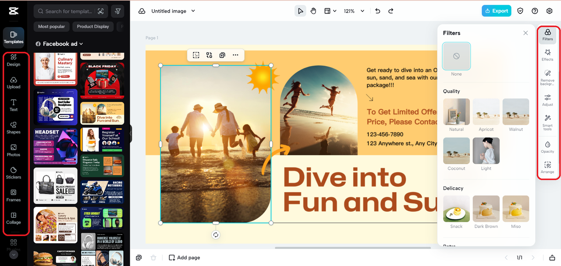Undo the last action
The image size is (561, 266).
(x=378, y=11)
